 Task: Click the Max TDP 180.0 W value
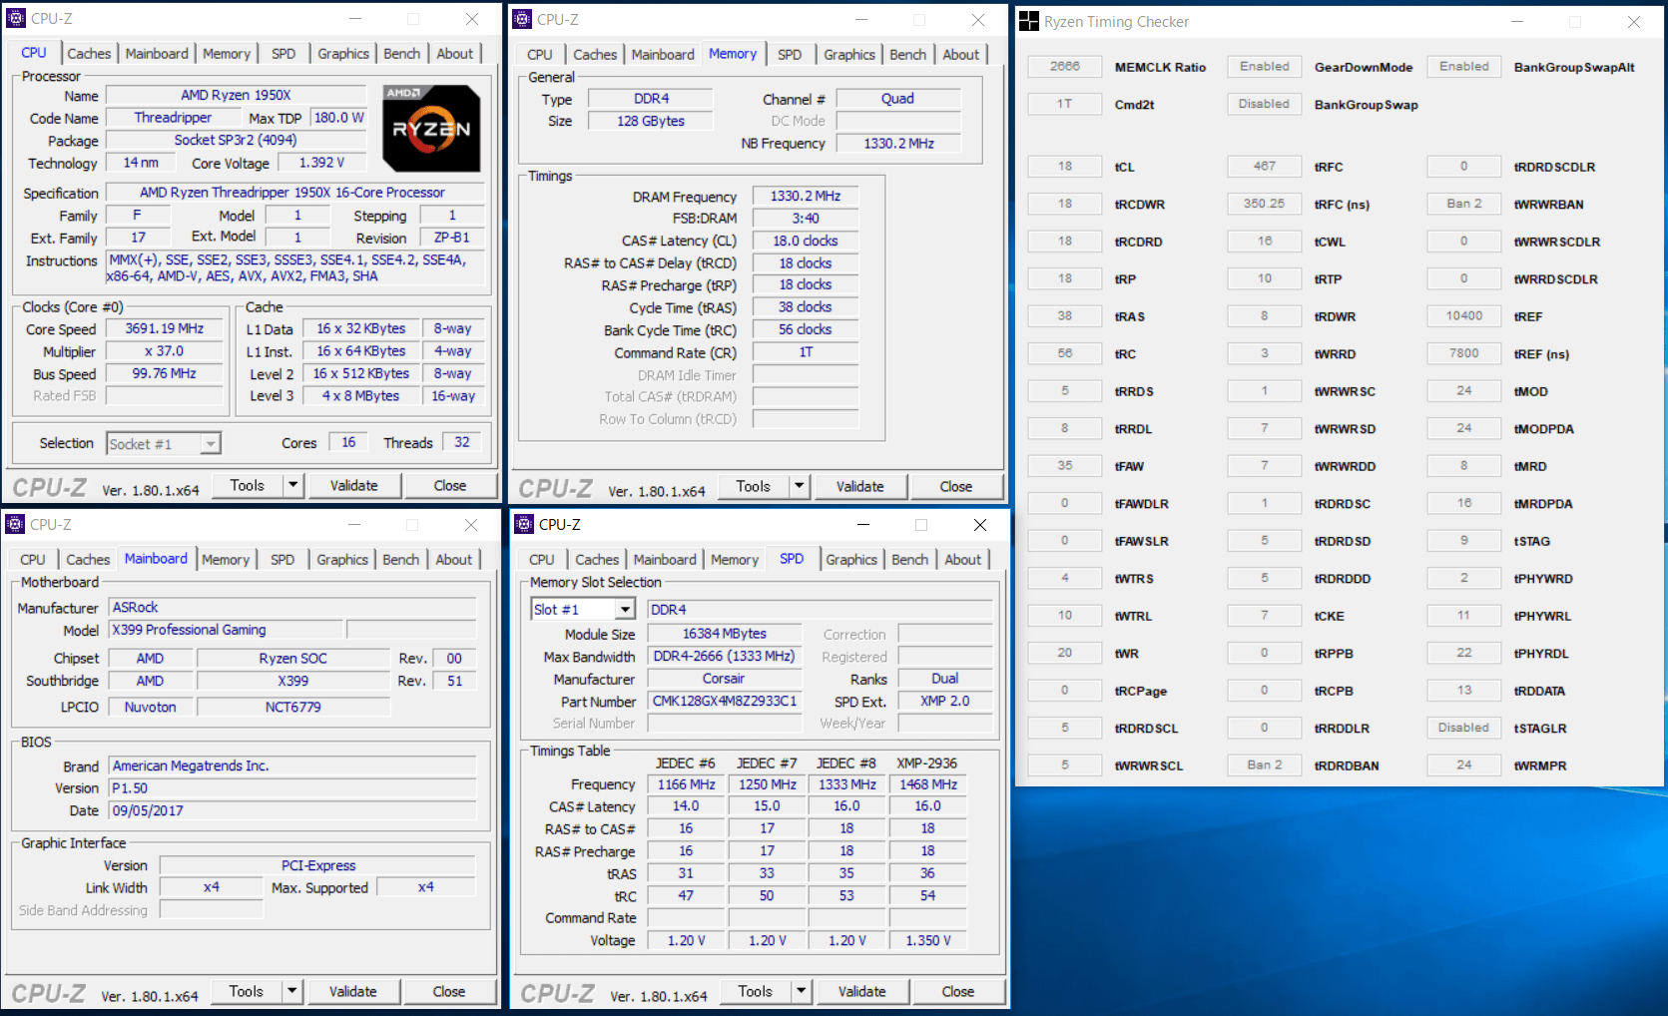coord(339,118)
